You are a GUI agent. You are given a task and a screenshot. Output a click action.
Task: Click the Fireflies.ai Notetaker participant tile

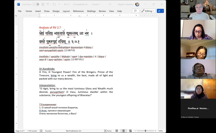[x=198, y=108]
